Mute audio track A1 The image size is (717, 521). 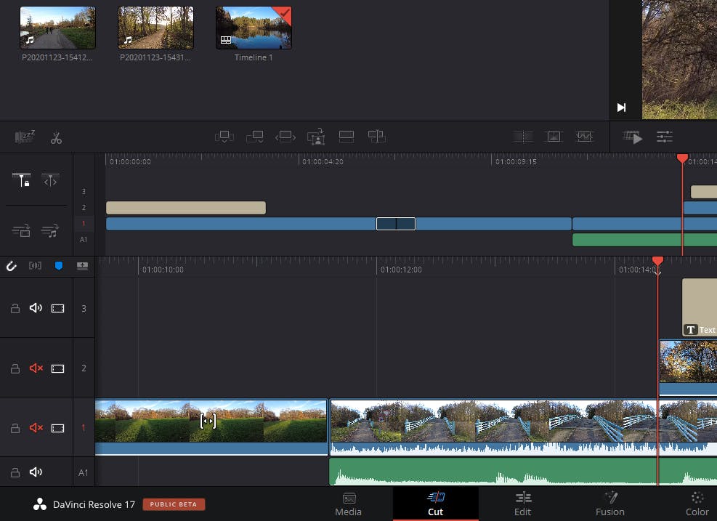click(36, 472)
